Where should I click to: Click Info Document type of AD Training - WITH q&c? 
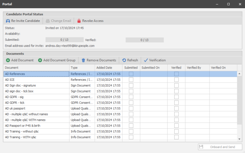tap(81, 137)
